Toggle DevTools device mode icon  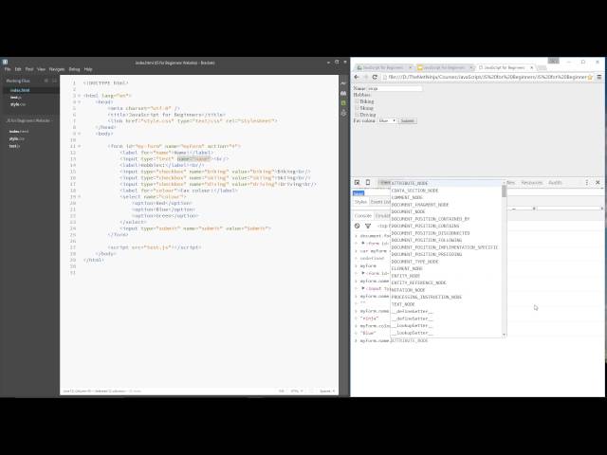pos(368,182)
